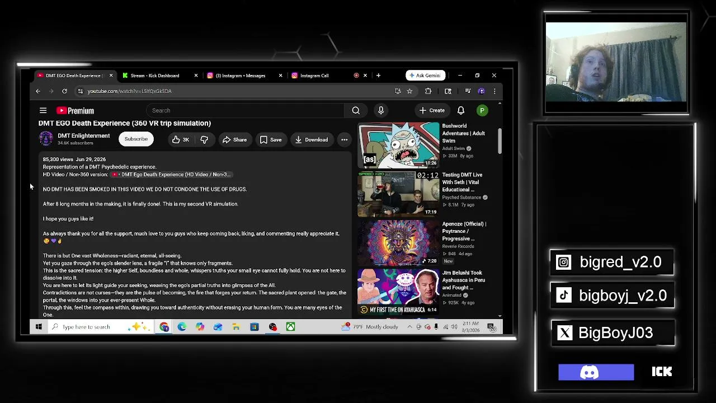716x403 pixels.
Task: Dislike the video with thumbs down
Action: click(x=204, y=140)
